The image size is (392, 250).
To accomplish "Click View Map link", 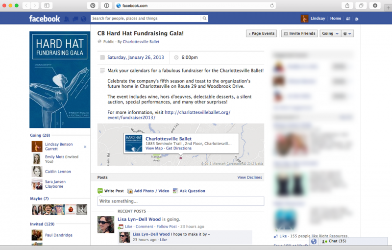I will tap(154, 148).
